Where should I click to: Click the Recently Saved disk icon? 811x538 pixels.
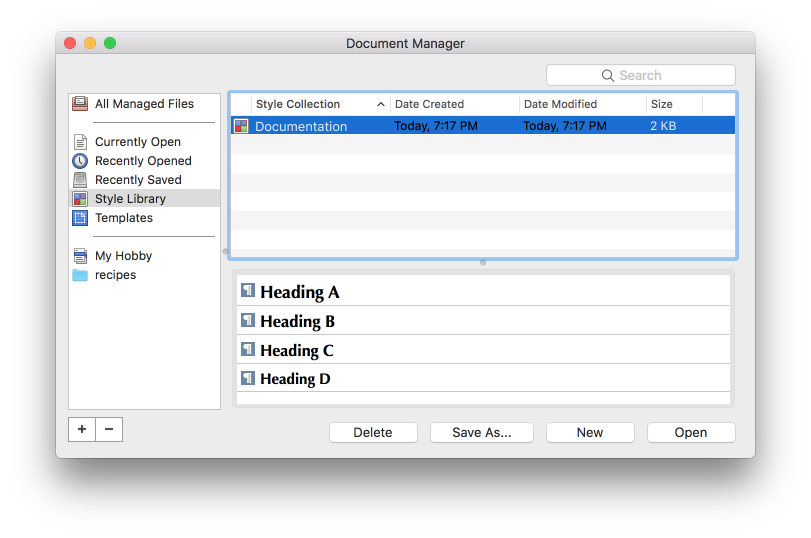click(x=80, y=180)
